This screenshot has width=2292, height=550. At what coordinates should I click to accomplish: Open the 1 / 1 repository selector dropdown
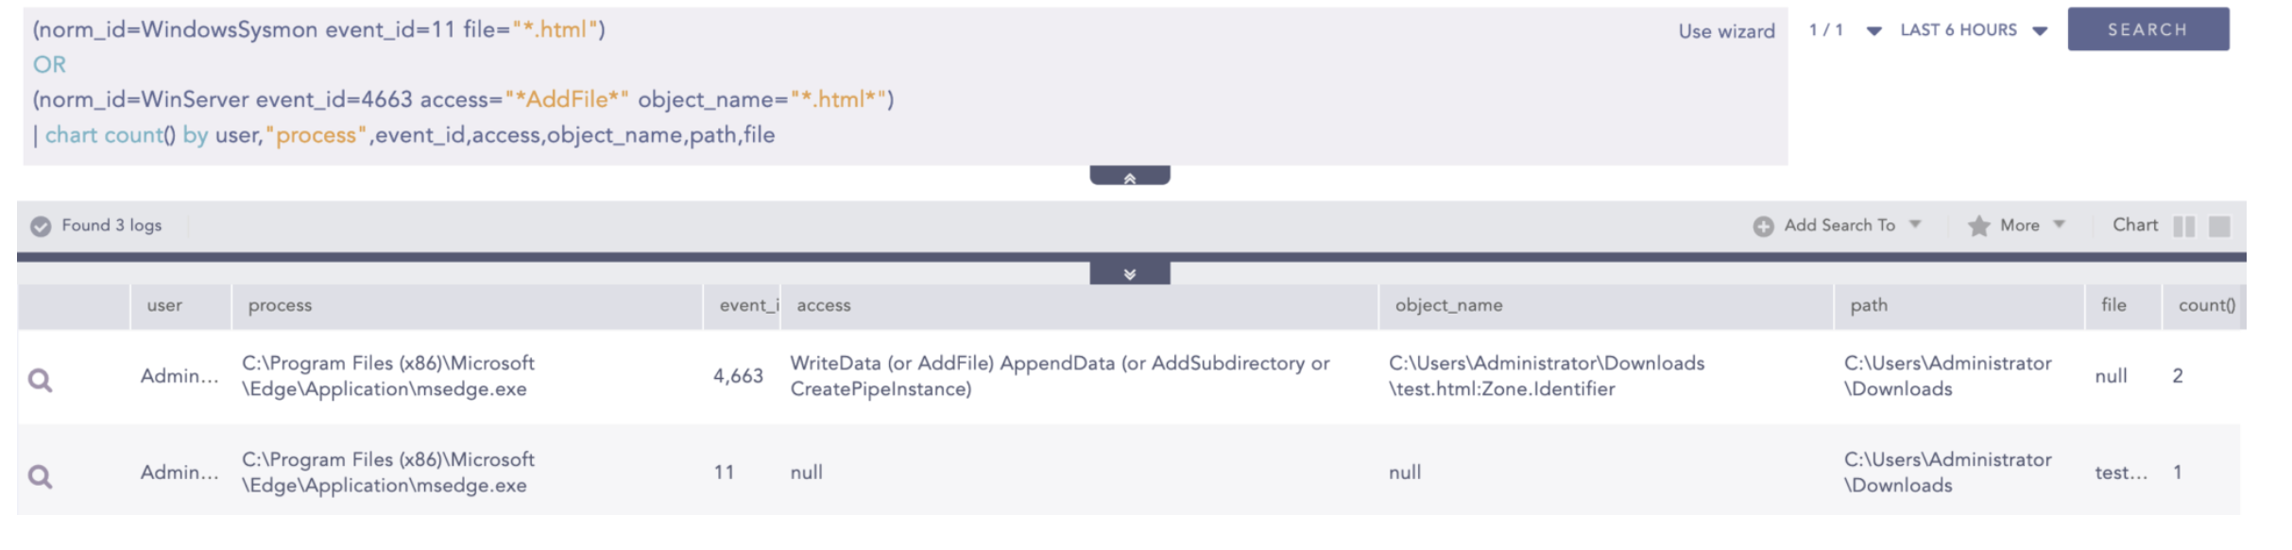(1873, 30)
